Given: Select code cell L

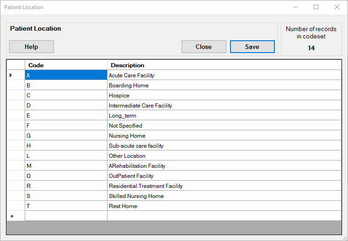Looking at the screenshot, I should pos(66,156).
